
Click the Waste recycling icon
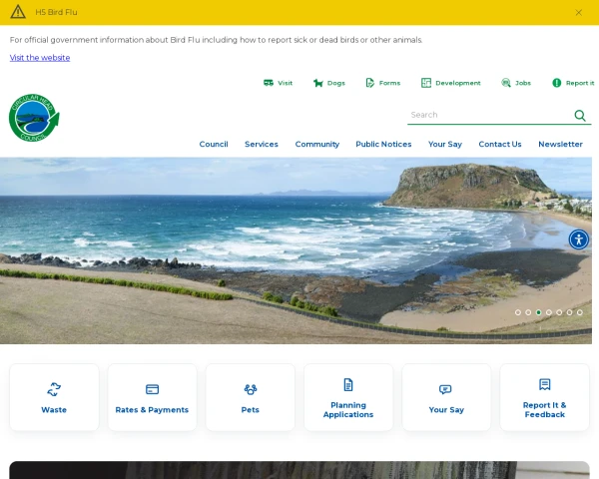click(54, 389)
